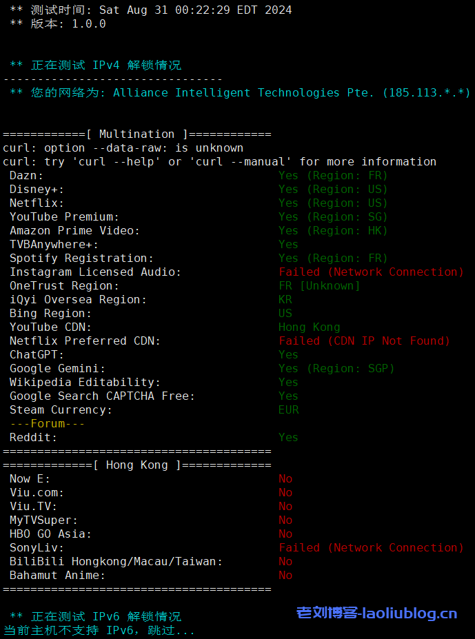Screen dimensions: 475x639
Task: Click the Netflix result line label
Action: click(x=37, y=203)
